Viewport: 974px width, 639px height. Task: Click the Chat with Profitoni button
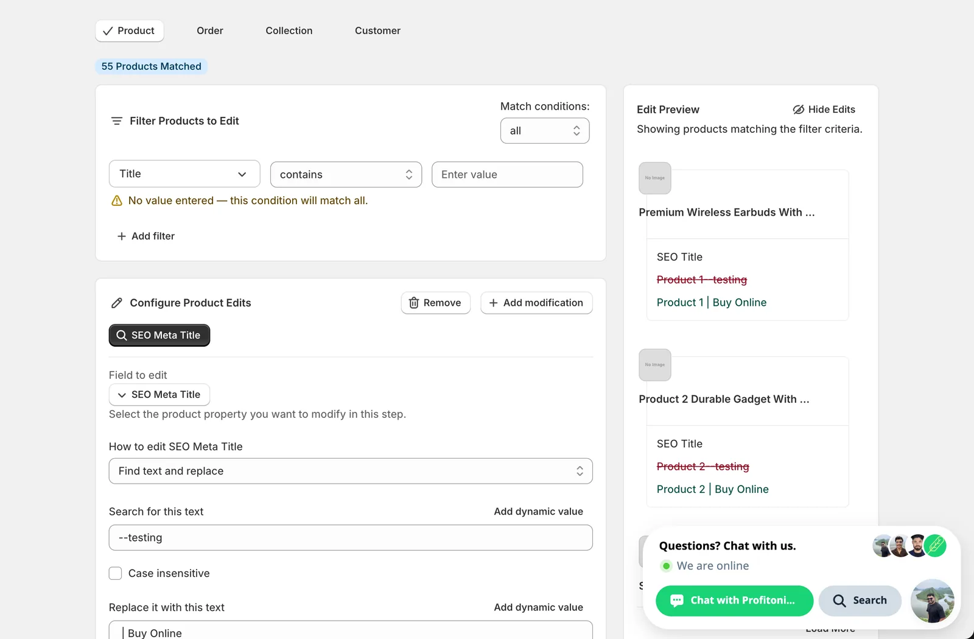coord(735,601)
